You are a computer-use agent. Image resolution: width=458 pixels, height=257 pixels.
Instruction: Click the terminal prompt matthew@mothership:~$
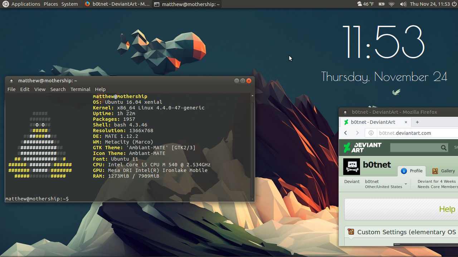tap(37, 199)
